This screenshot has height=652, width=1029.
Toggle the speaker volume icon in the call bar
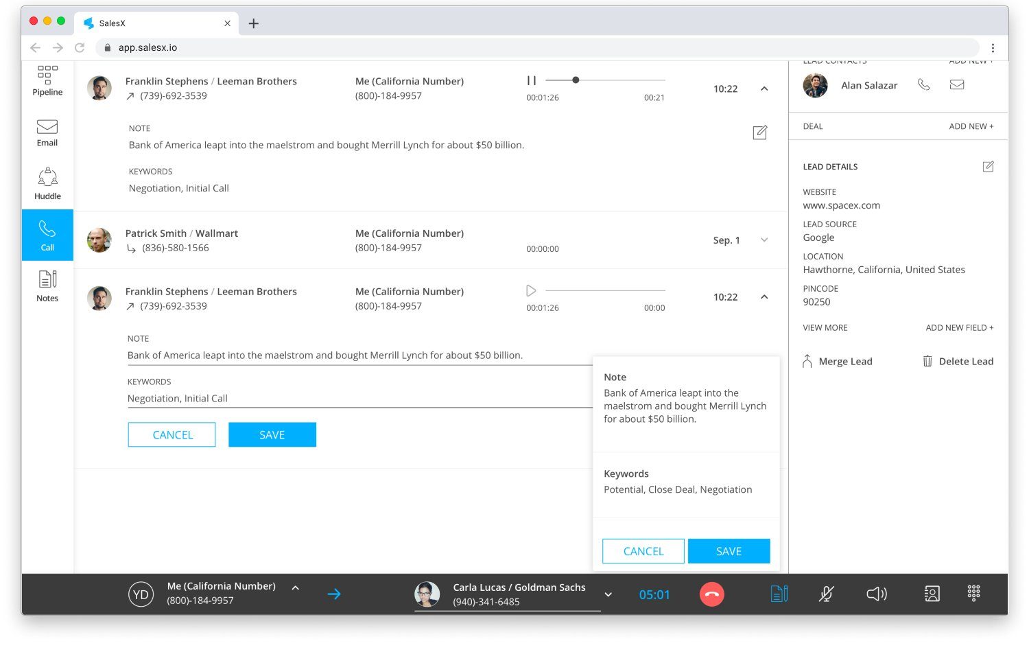tap(876, 594)
